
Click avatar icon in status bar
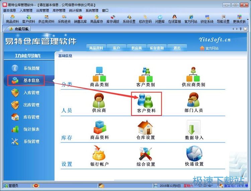pyautogui.click(x=101, y=186)
